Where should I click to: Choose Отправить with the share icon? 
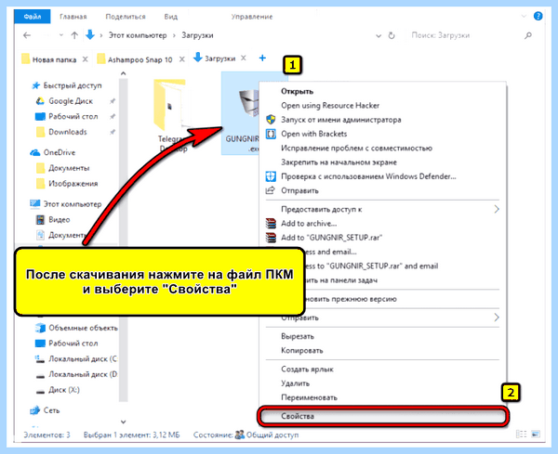pyautogui.click(x=299, y=190)
